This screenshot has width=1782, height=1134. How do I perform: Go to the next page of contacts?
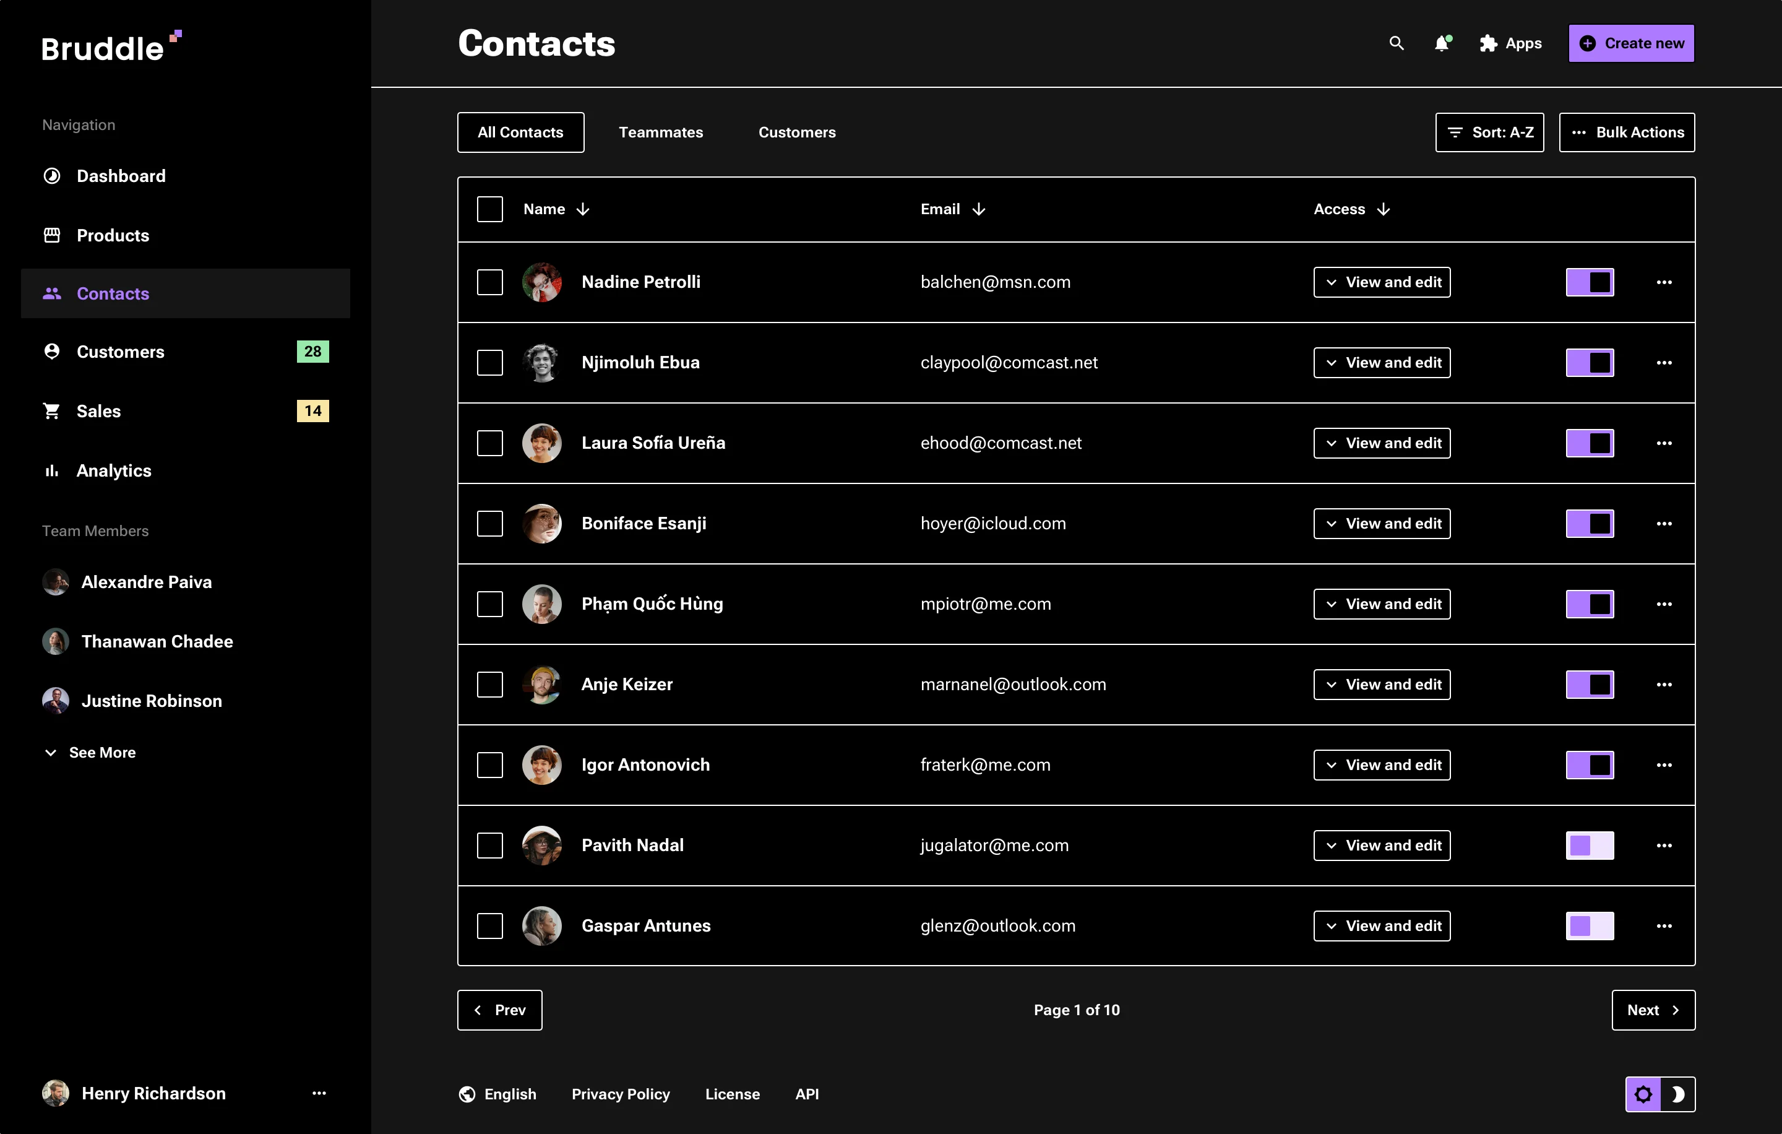[x=1653, y=1010]
